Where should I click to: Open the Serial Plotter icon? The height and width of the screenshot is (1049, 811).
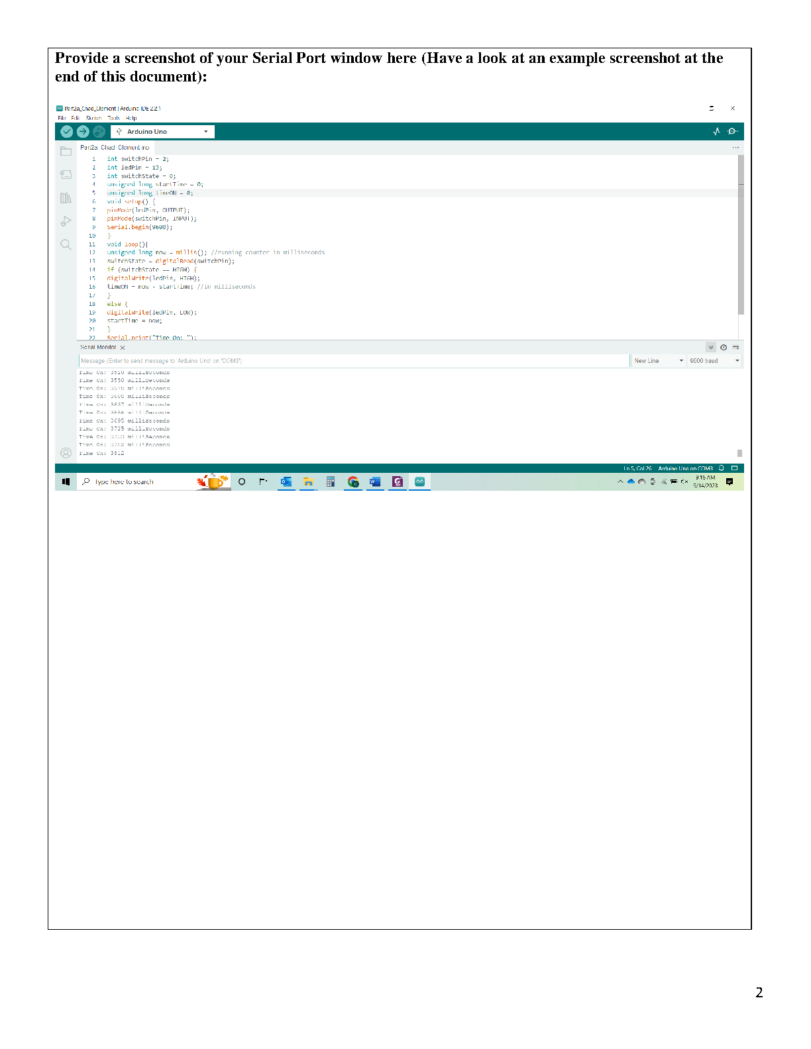(716, 132)
